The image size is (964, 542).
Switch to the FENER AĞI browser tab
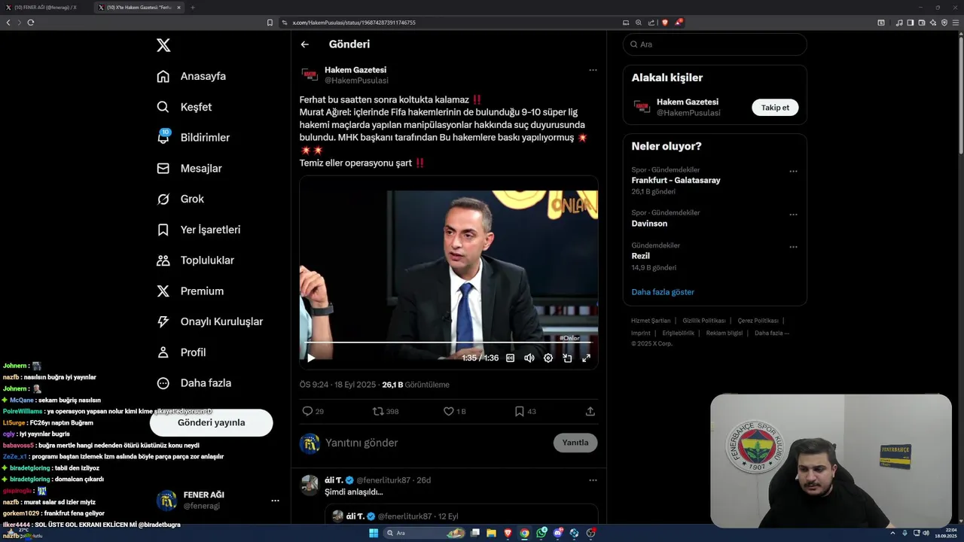click(45, 8)
